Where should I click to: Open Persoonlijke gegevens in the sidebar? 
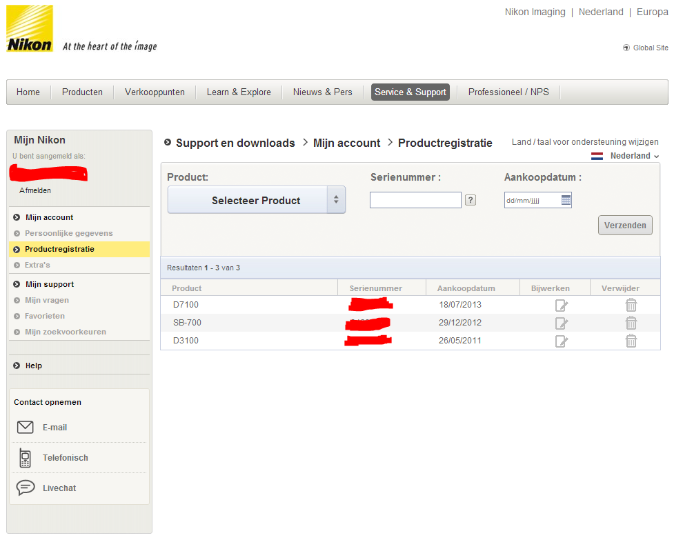pos(69,233)
